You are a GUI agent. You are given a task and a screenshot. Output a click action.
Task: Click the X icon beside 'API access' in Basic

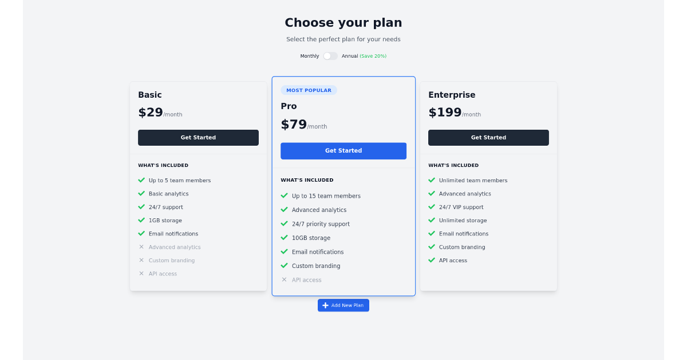coord(141,273)
